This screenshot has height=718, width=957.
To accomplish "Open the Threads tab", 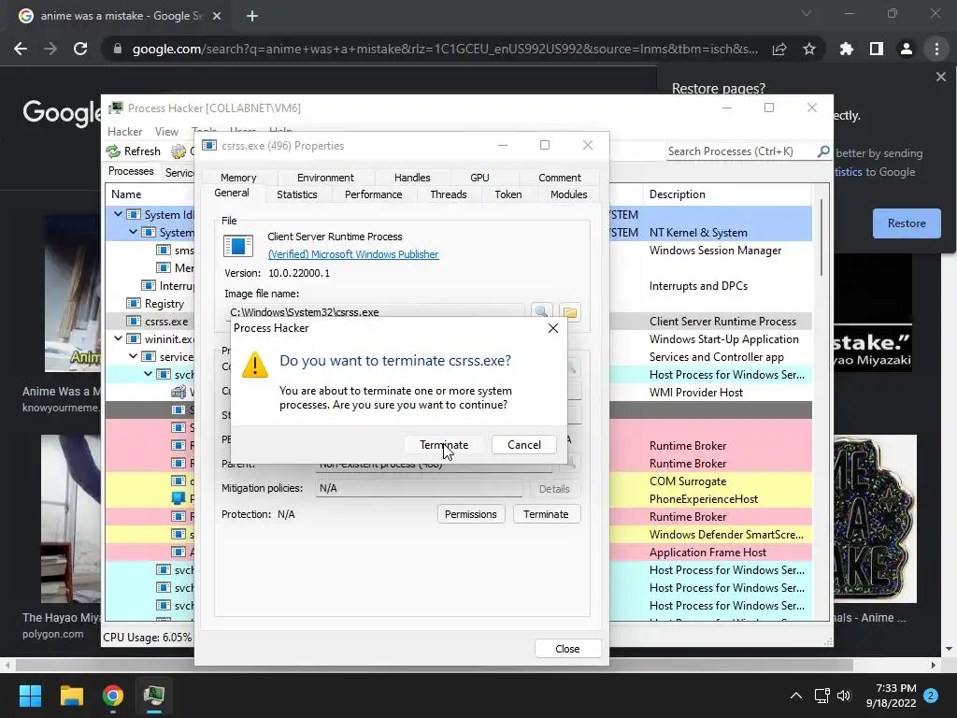I will [x=448, y=194].
